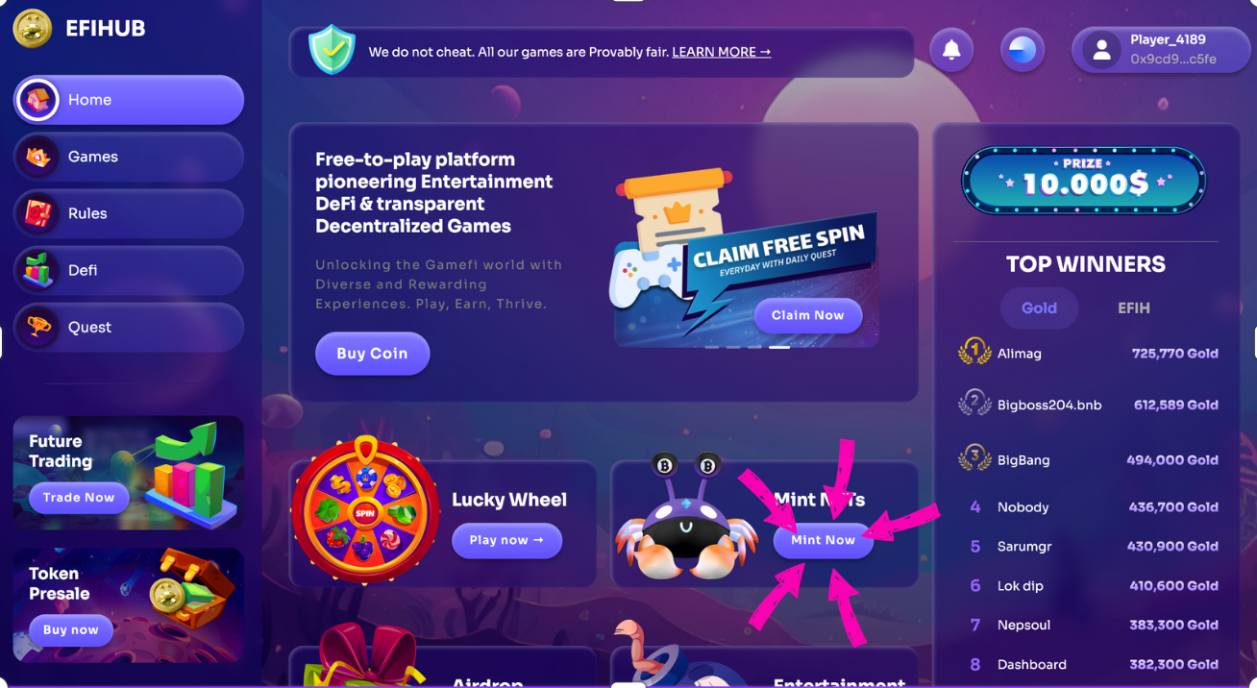This screenshot has height=688, width=1257.
Task: Click the EFIHUB gold coin logo
Action: 33,29
